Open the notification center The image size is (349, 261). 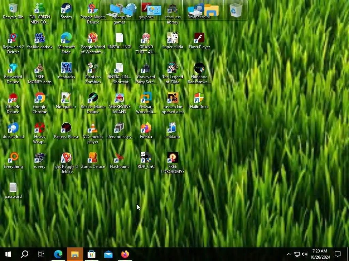(338, 254)
